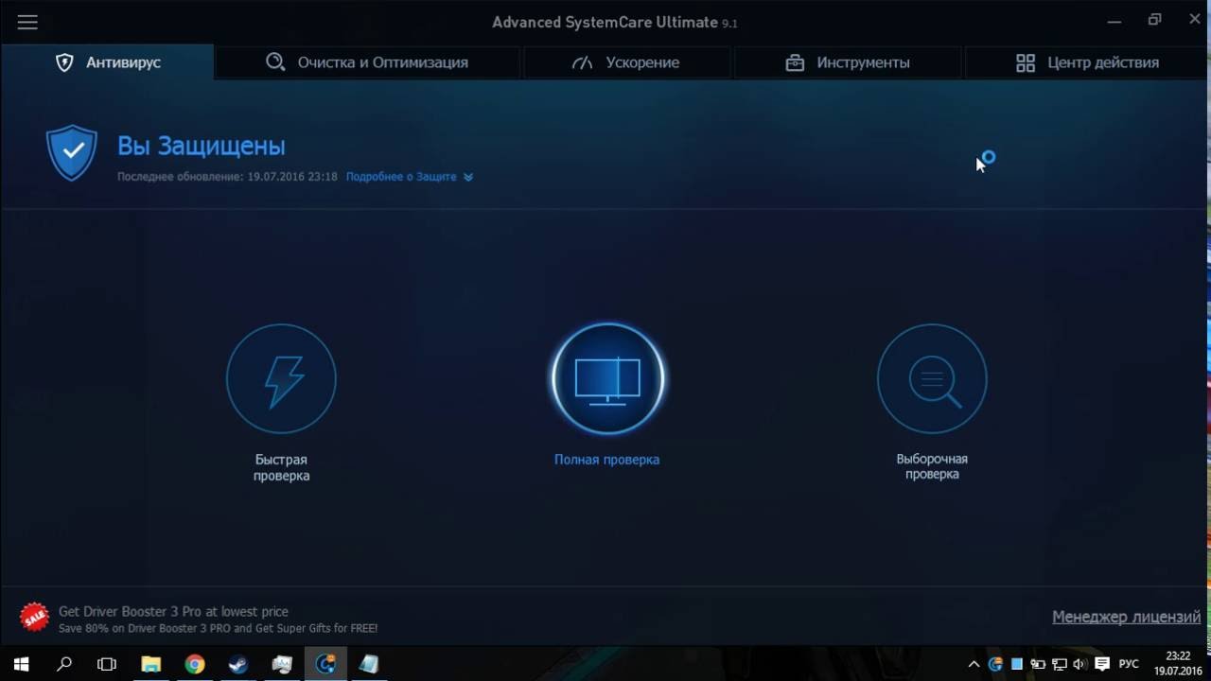Open Task View in taskbar
Viewport: 1211px width, 681px height.
point(107,664)
